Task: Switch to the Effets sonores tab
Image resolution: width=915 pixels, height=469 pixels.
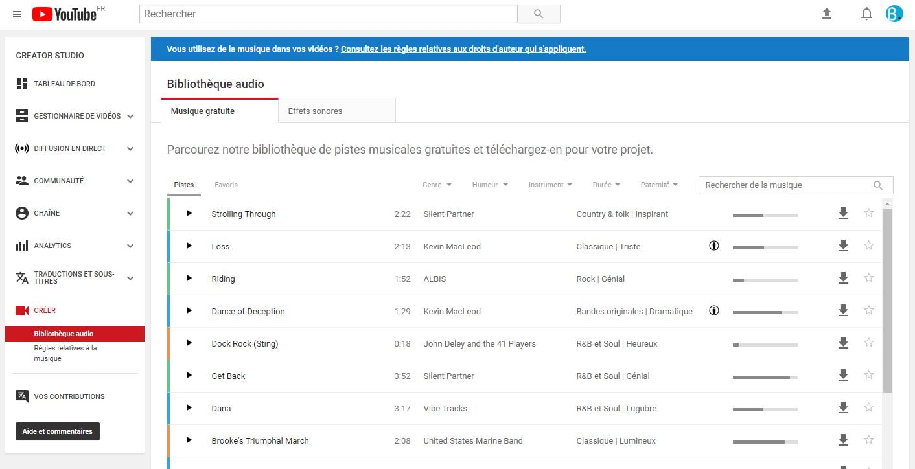Action: (x=337, y=111)
